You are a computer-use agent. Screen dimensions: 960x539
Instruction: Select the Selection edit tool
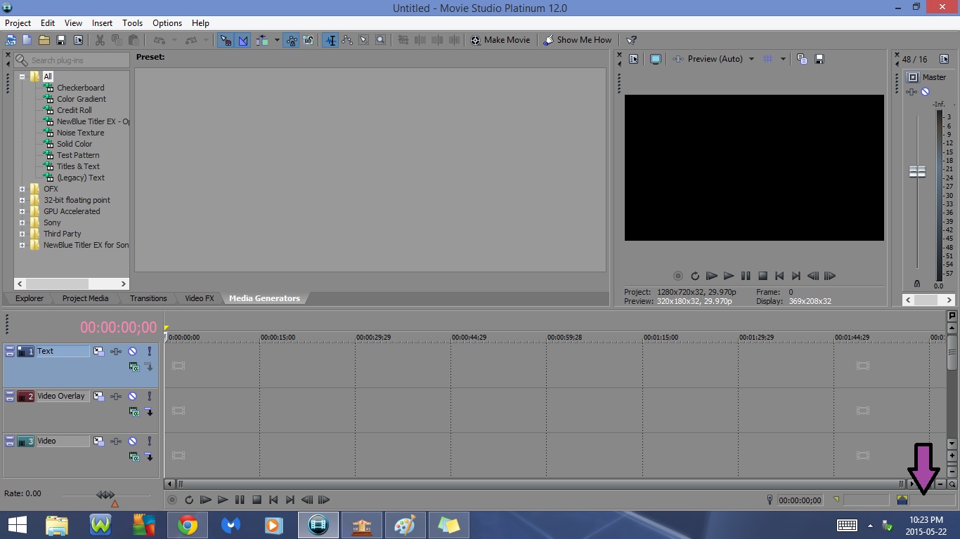tap(364, 40)
